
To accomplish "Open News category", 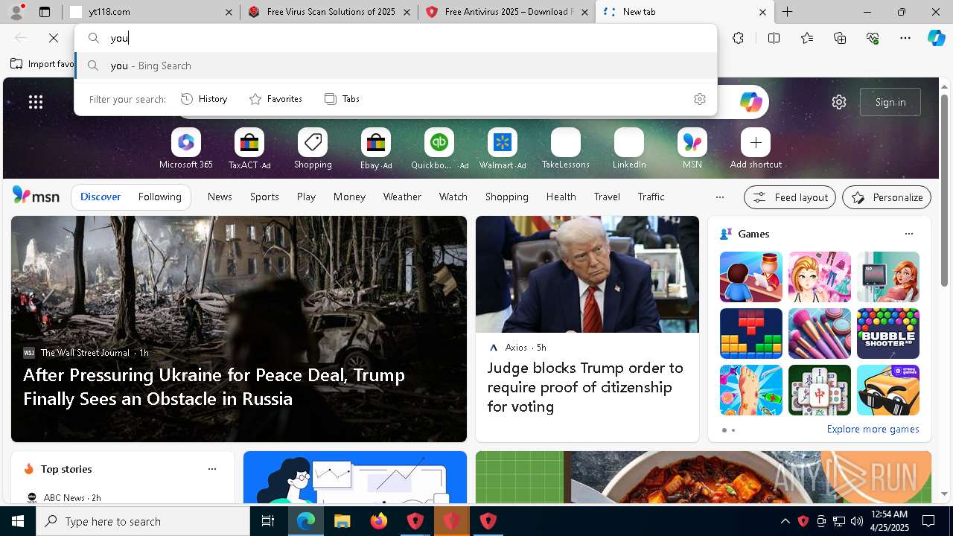I will coord(220,197).
